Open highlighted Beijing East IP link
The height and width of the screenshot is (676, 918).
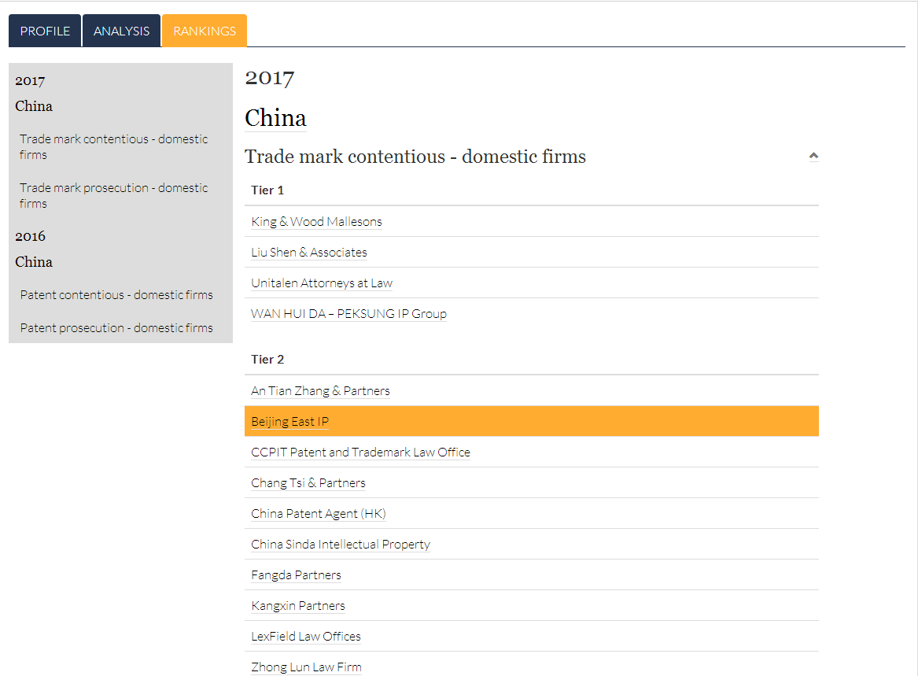[289, 421]
